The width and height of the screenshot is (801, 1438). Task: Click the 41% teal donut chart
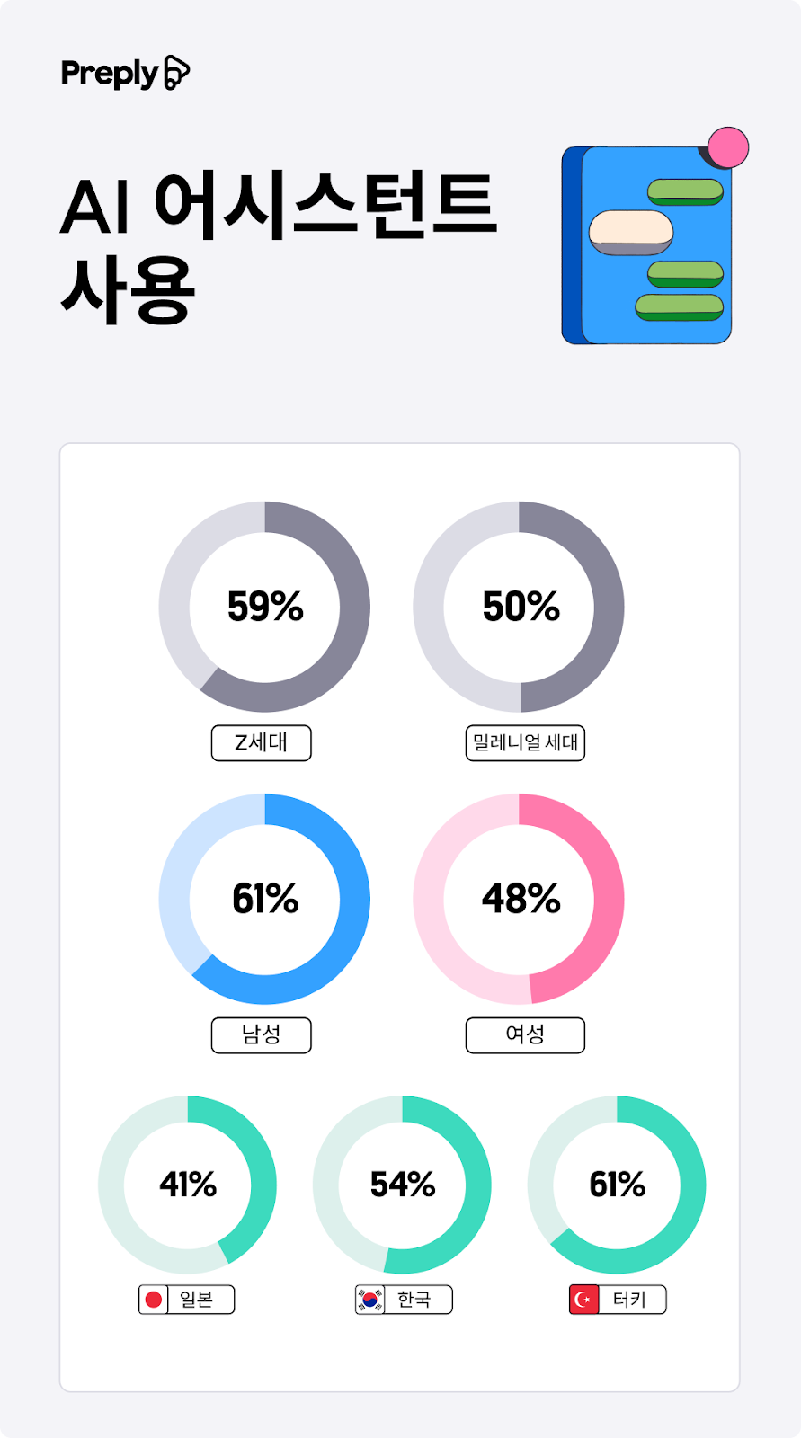click(187, 1185)
